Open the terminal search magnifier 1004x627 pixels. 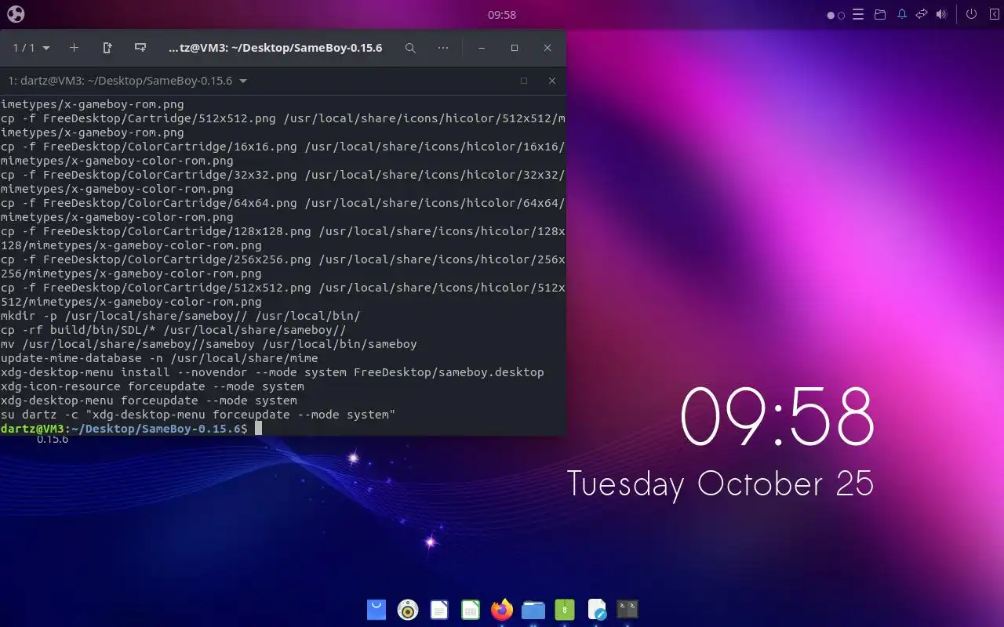[x=410, y=48]
